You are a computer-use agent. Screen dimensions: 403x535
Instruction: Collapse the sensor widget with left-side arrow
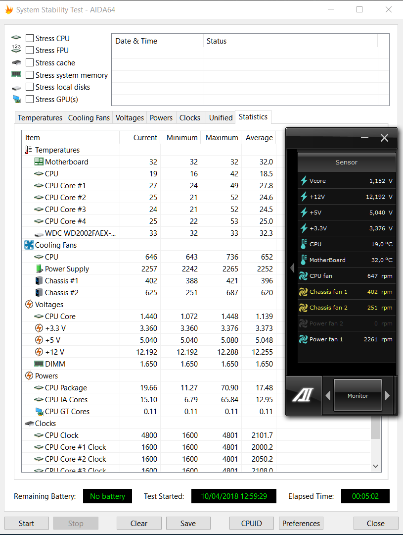coord(292,268)
